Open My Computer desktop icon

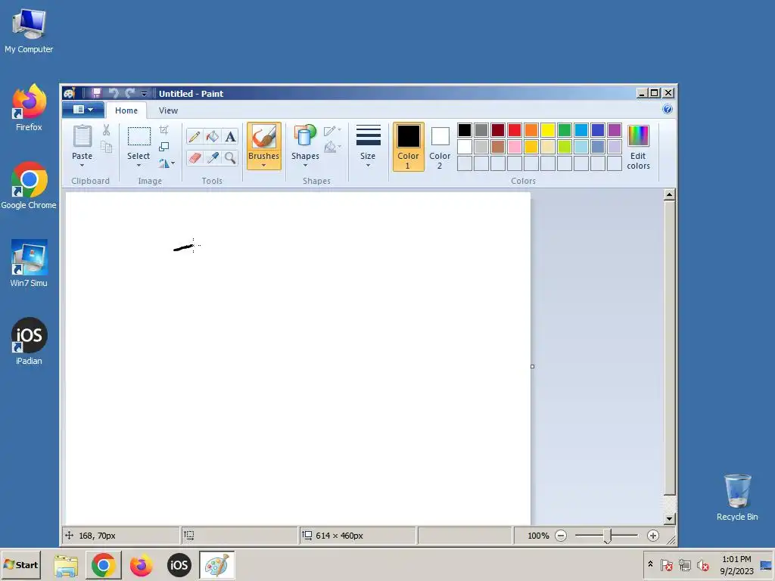pos(29,31)
